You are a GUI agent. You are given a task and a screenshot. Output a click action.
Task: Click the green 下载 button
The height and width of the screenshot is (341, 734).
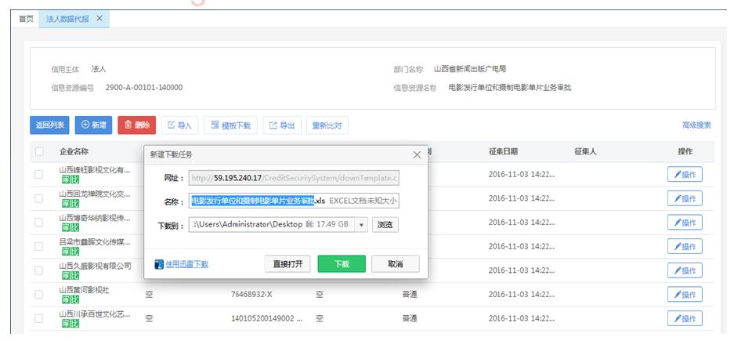tap(342, 264)
